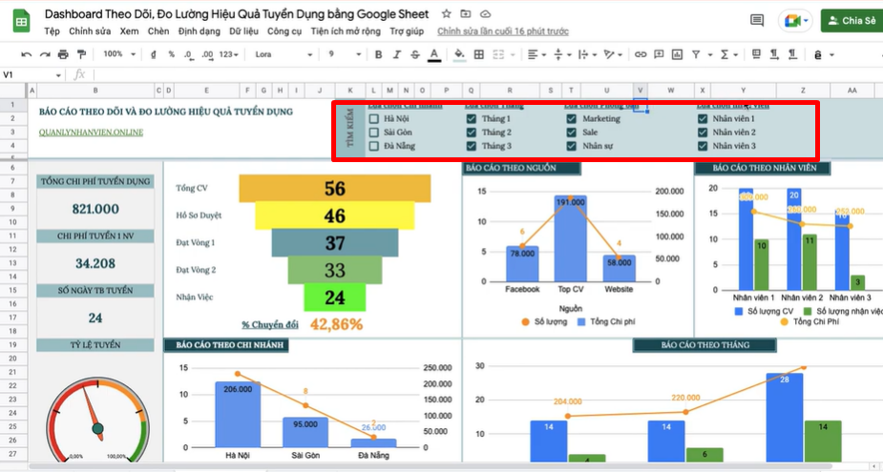Open the Xem menu

tap(129, 31)
